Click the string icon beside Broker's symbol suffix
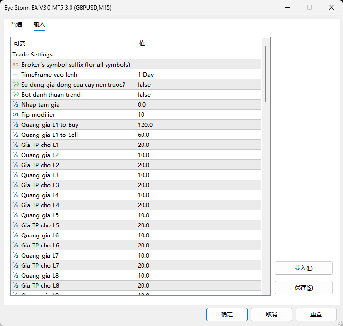Image resolution: width=343 pixels, height=326 pixels. click(x=15, y=65)
